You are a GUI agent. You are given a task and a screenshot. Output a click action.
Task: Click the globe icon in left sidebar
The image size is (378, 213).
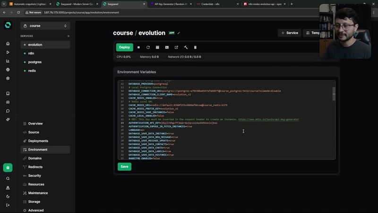[8, 70]
